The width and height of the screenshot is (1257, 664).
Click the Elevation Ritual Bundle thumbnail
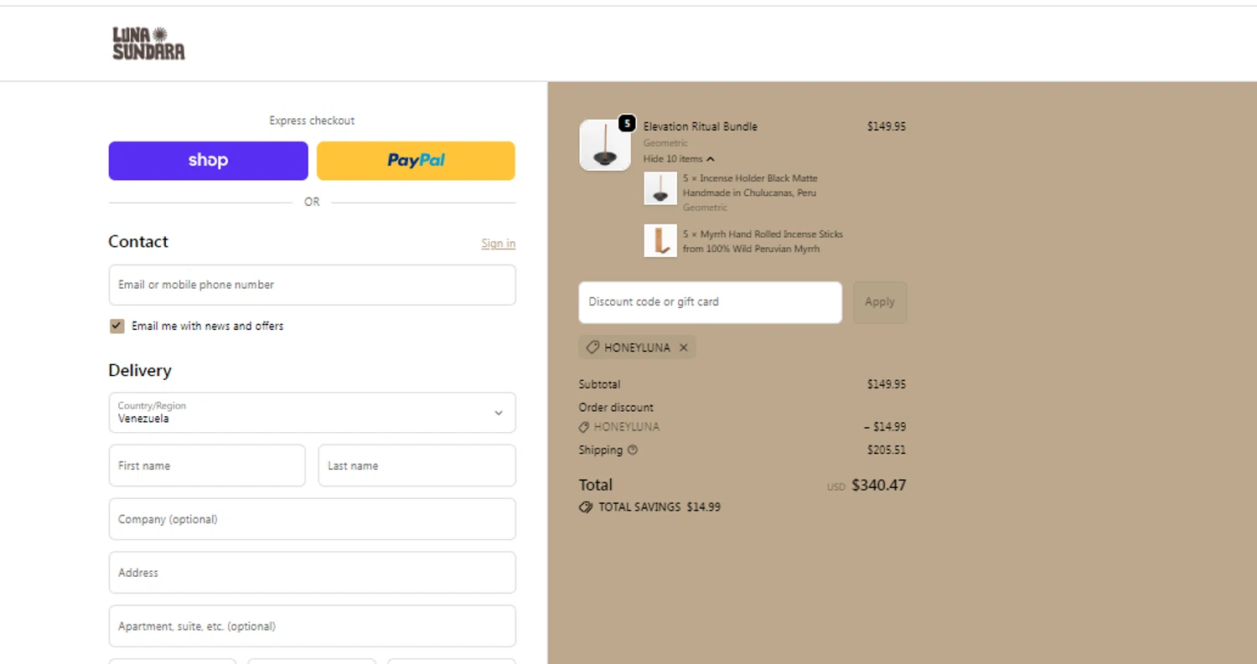click(605, 145)
